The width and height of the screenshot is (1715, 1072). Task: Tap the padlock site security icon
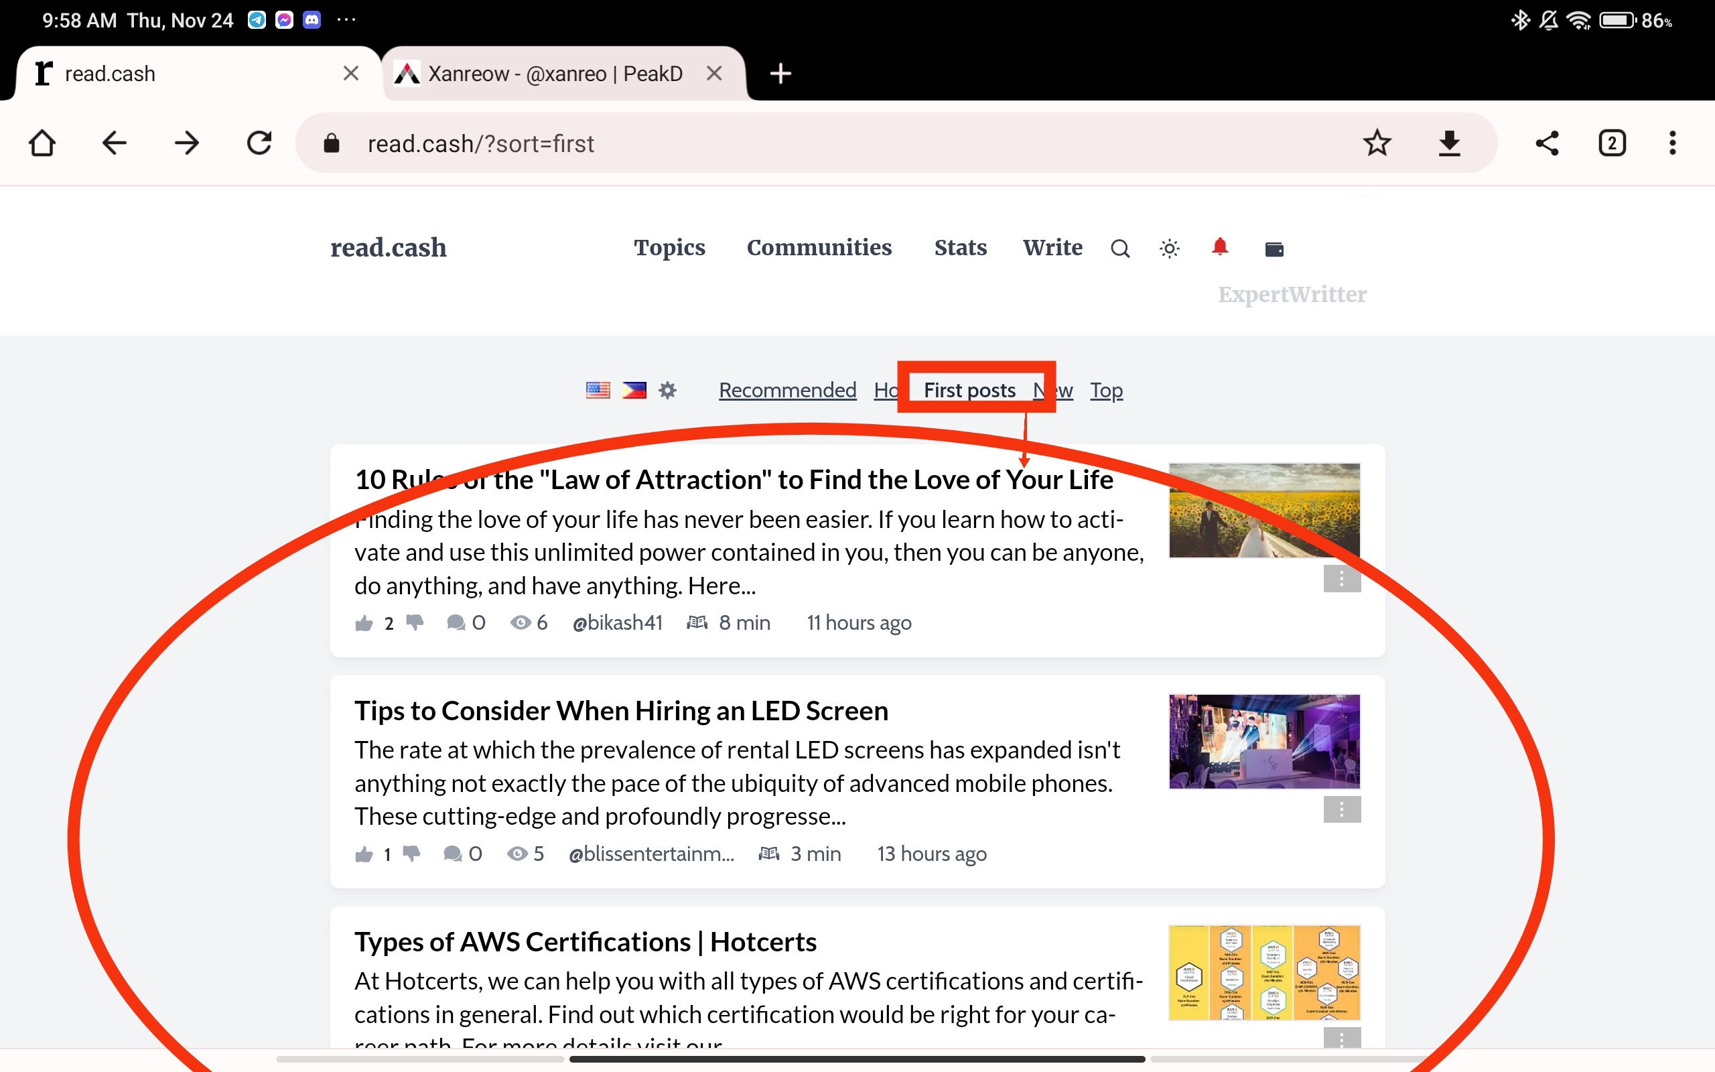coord(331,143)
